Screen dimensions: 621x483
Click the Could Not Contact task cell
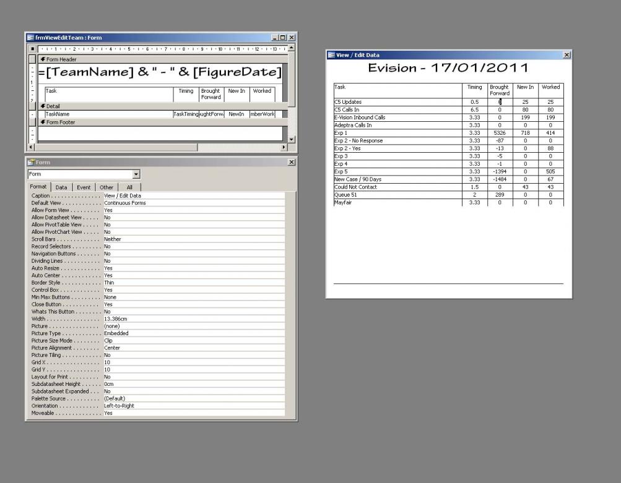click(x=397, y=187)
